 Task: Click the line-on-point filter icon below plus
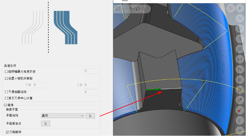(240, 19)
